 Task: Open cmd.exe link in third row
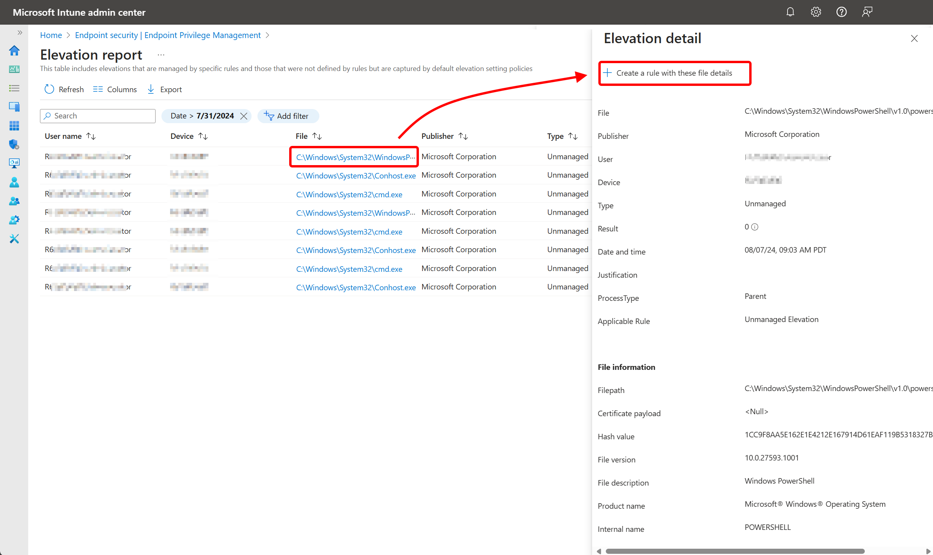349,194
